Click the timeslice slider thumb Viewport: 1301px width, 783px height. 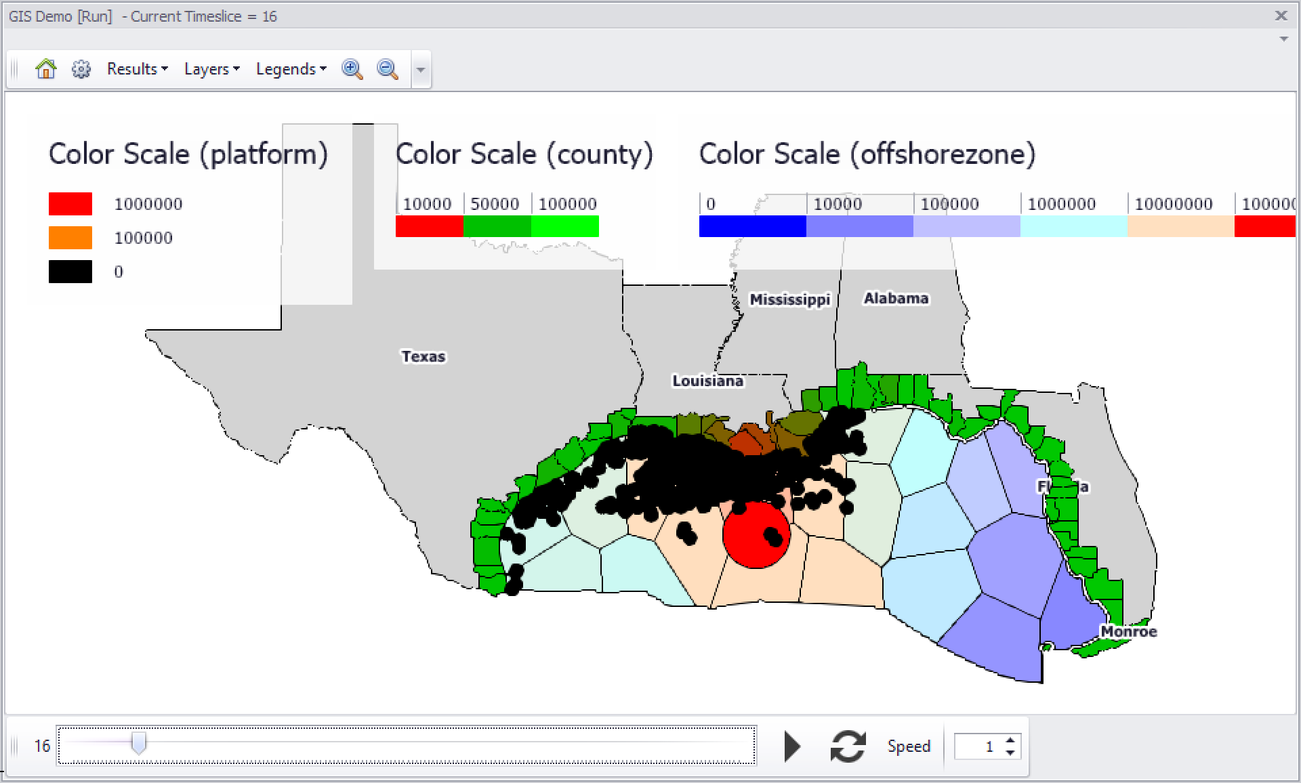138,743
